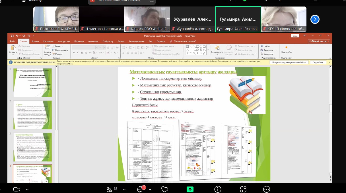This screenshot has width=346, height=193.
Task: Switch to the Вставка ribbon tab
Action: tap(35, 41)
